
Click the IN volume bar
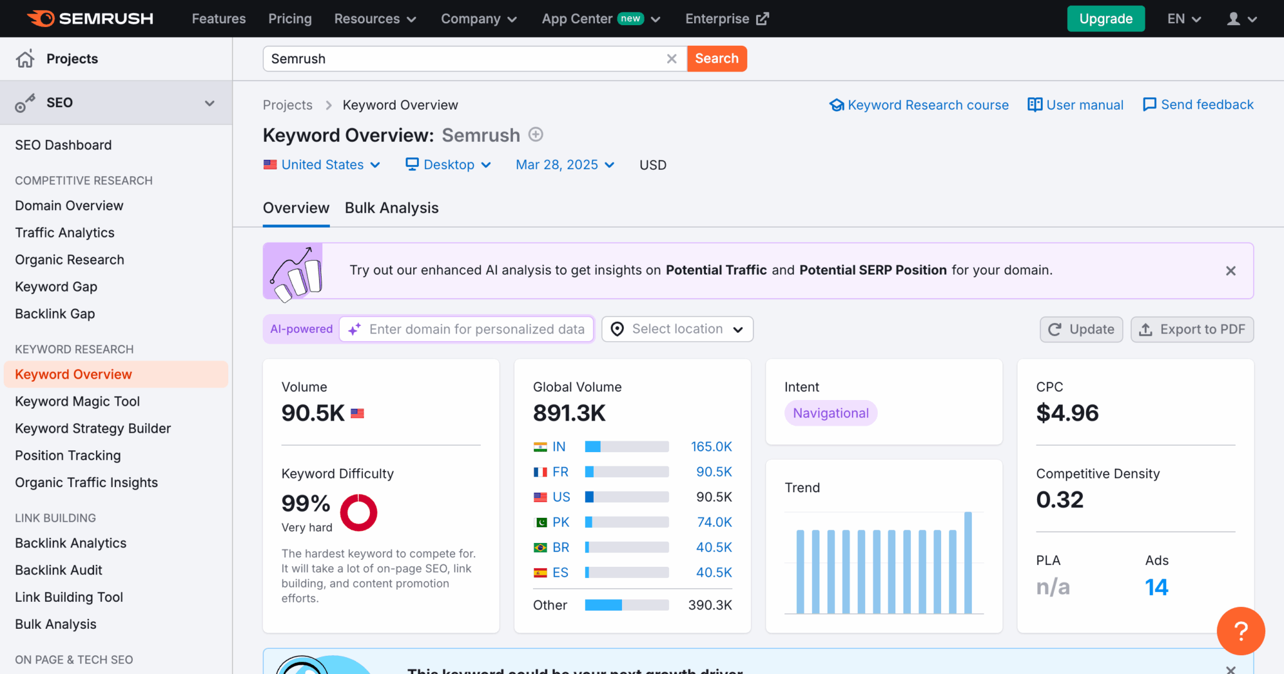point(627,447)
